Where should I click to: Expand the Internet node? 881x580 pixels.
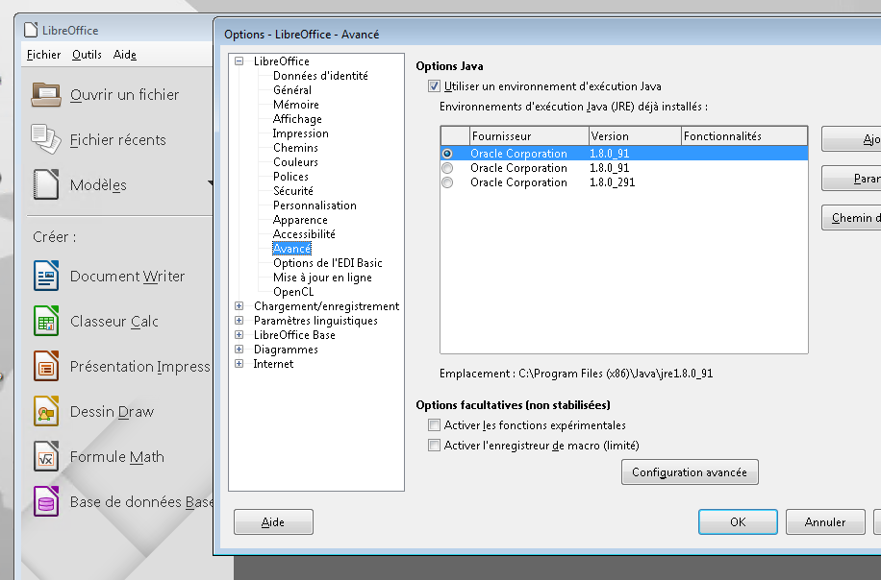click(x=239, y=364)
